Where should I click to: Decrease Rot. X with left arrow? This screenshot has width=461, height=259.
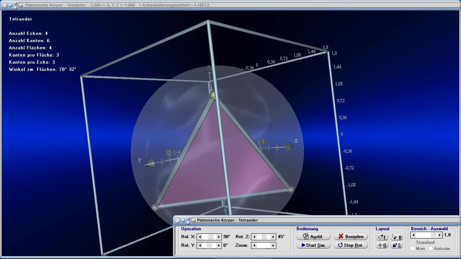tap(200, 237)
